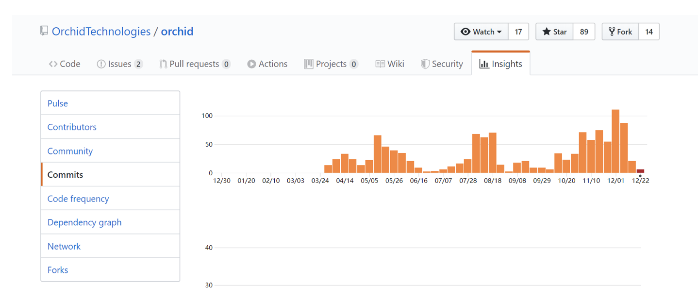The image size is (698, 301).
Task: Open Community in the sidebar
Action: click(x=110, y=151)
